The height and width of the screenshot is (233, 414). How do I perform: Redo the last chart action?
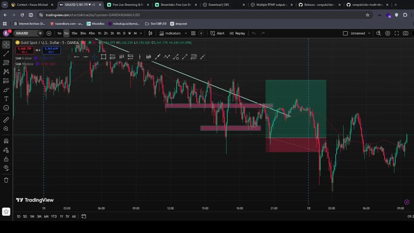[263, 33]
